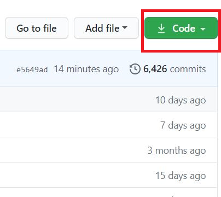221x197 pixels.
Task: Open the Add file menu button
Action: [106, 28]
